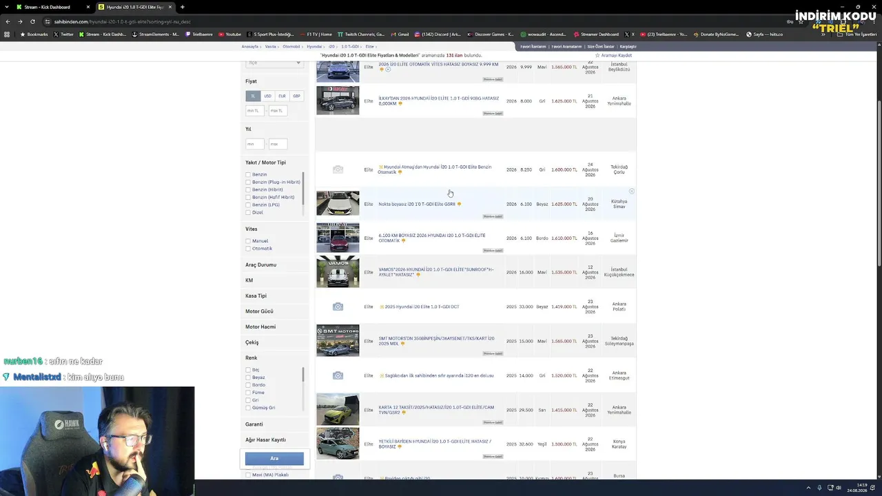Select the TL currency tab

tap(253, 96)
